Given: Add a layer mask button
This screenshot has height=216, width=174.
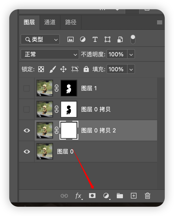Looking at the screenshot, I should point(92,196).
